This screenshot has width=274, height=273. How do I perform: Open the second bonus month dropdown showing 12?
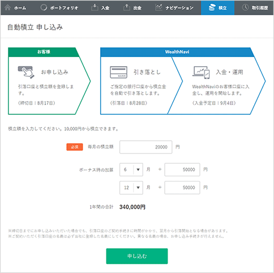[x=131, y=188]
